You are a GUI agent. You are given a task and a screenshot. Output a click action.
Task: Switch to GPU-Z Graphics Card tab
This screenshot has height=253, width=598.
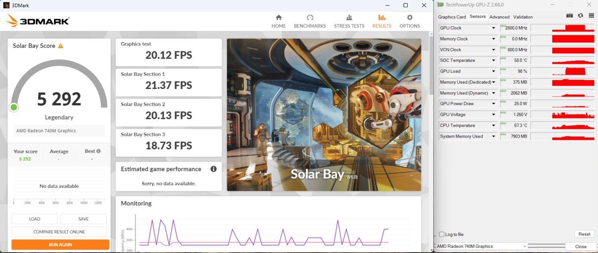click(x=452, y=17)
